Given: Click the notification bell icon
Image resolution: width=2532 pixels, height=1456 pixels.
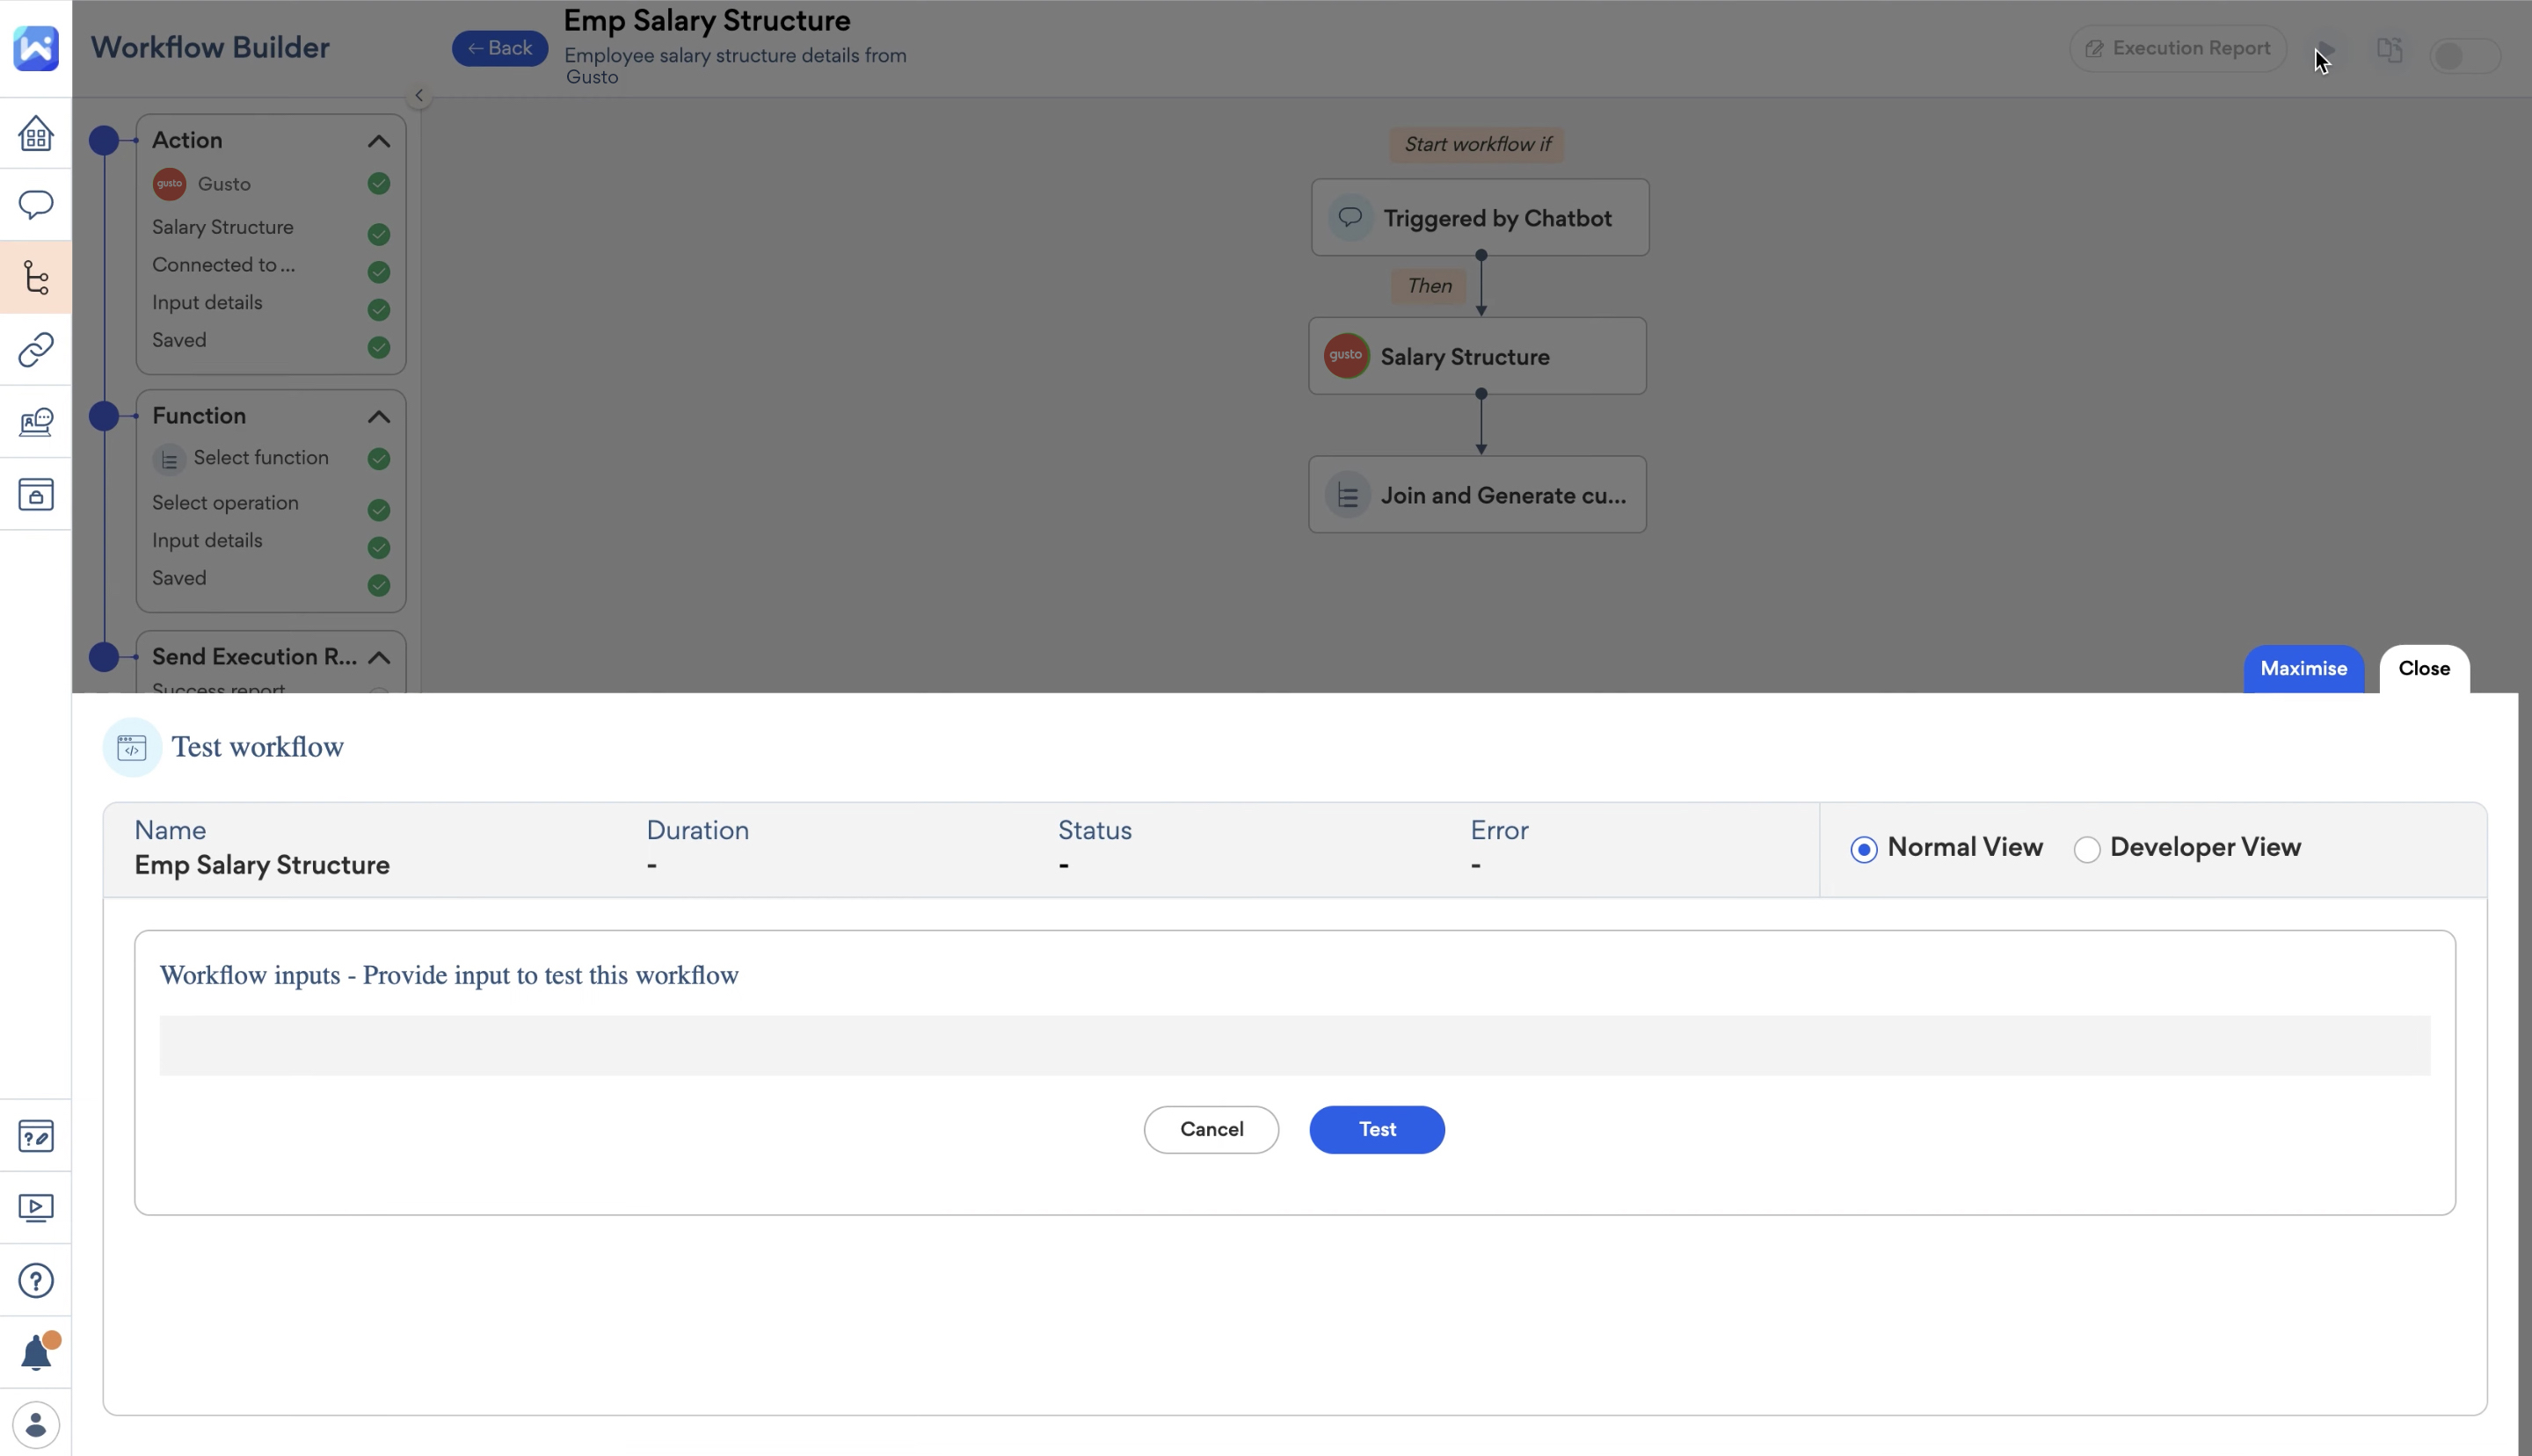Looking at the screenshot, I should point(36,1352).
